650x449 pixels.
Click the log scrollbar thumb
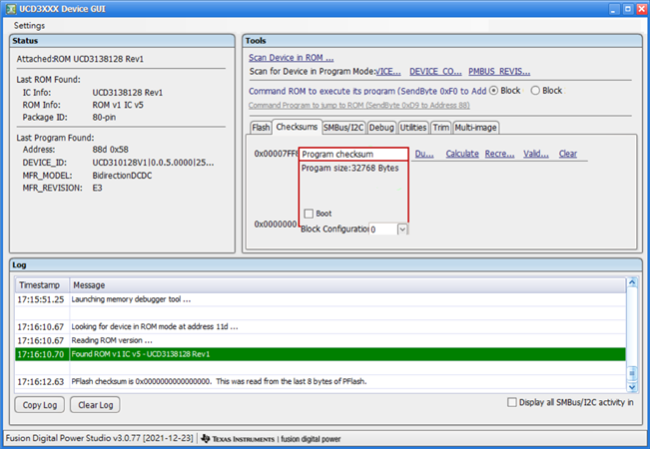632,373
